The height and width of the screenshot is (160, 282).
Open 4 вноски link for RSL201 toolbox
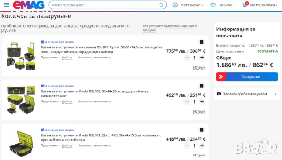[60, 42]
